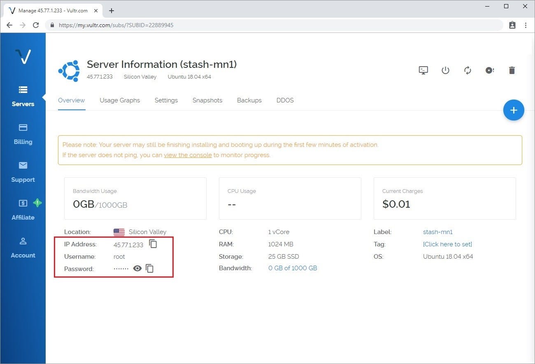Open Account in the sidebar

point(23,248)
